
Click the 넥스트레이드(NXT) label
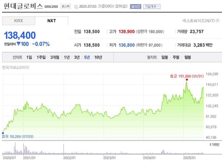pos(199,21)
